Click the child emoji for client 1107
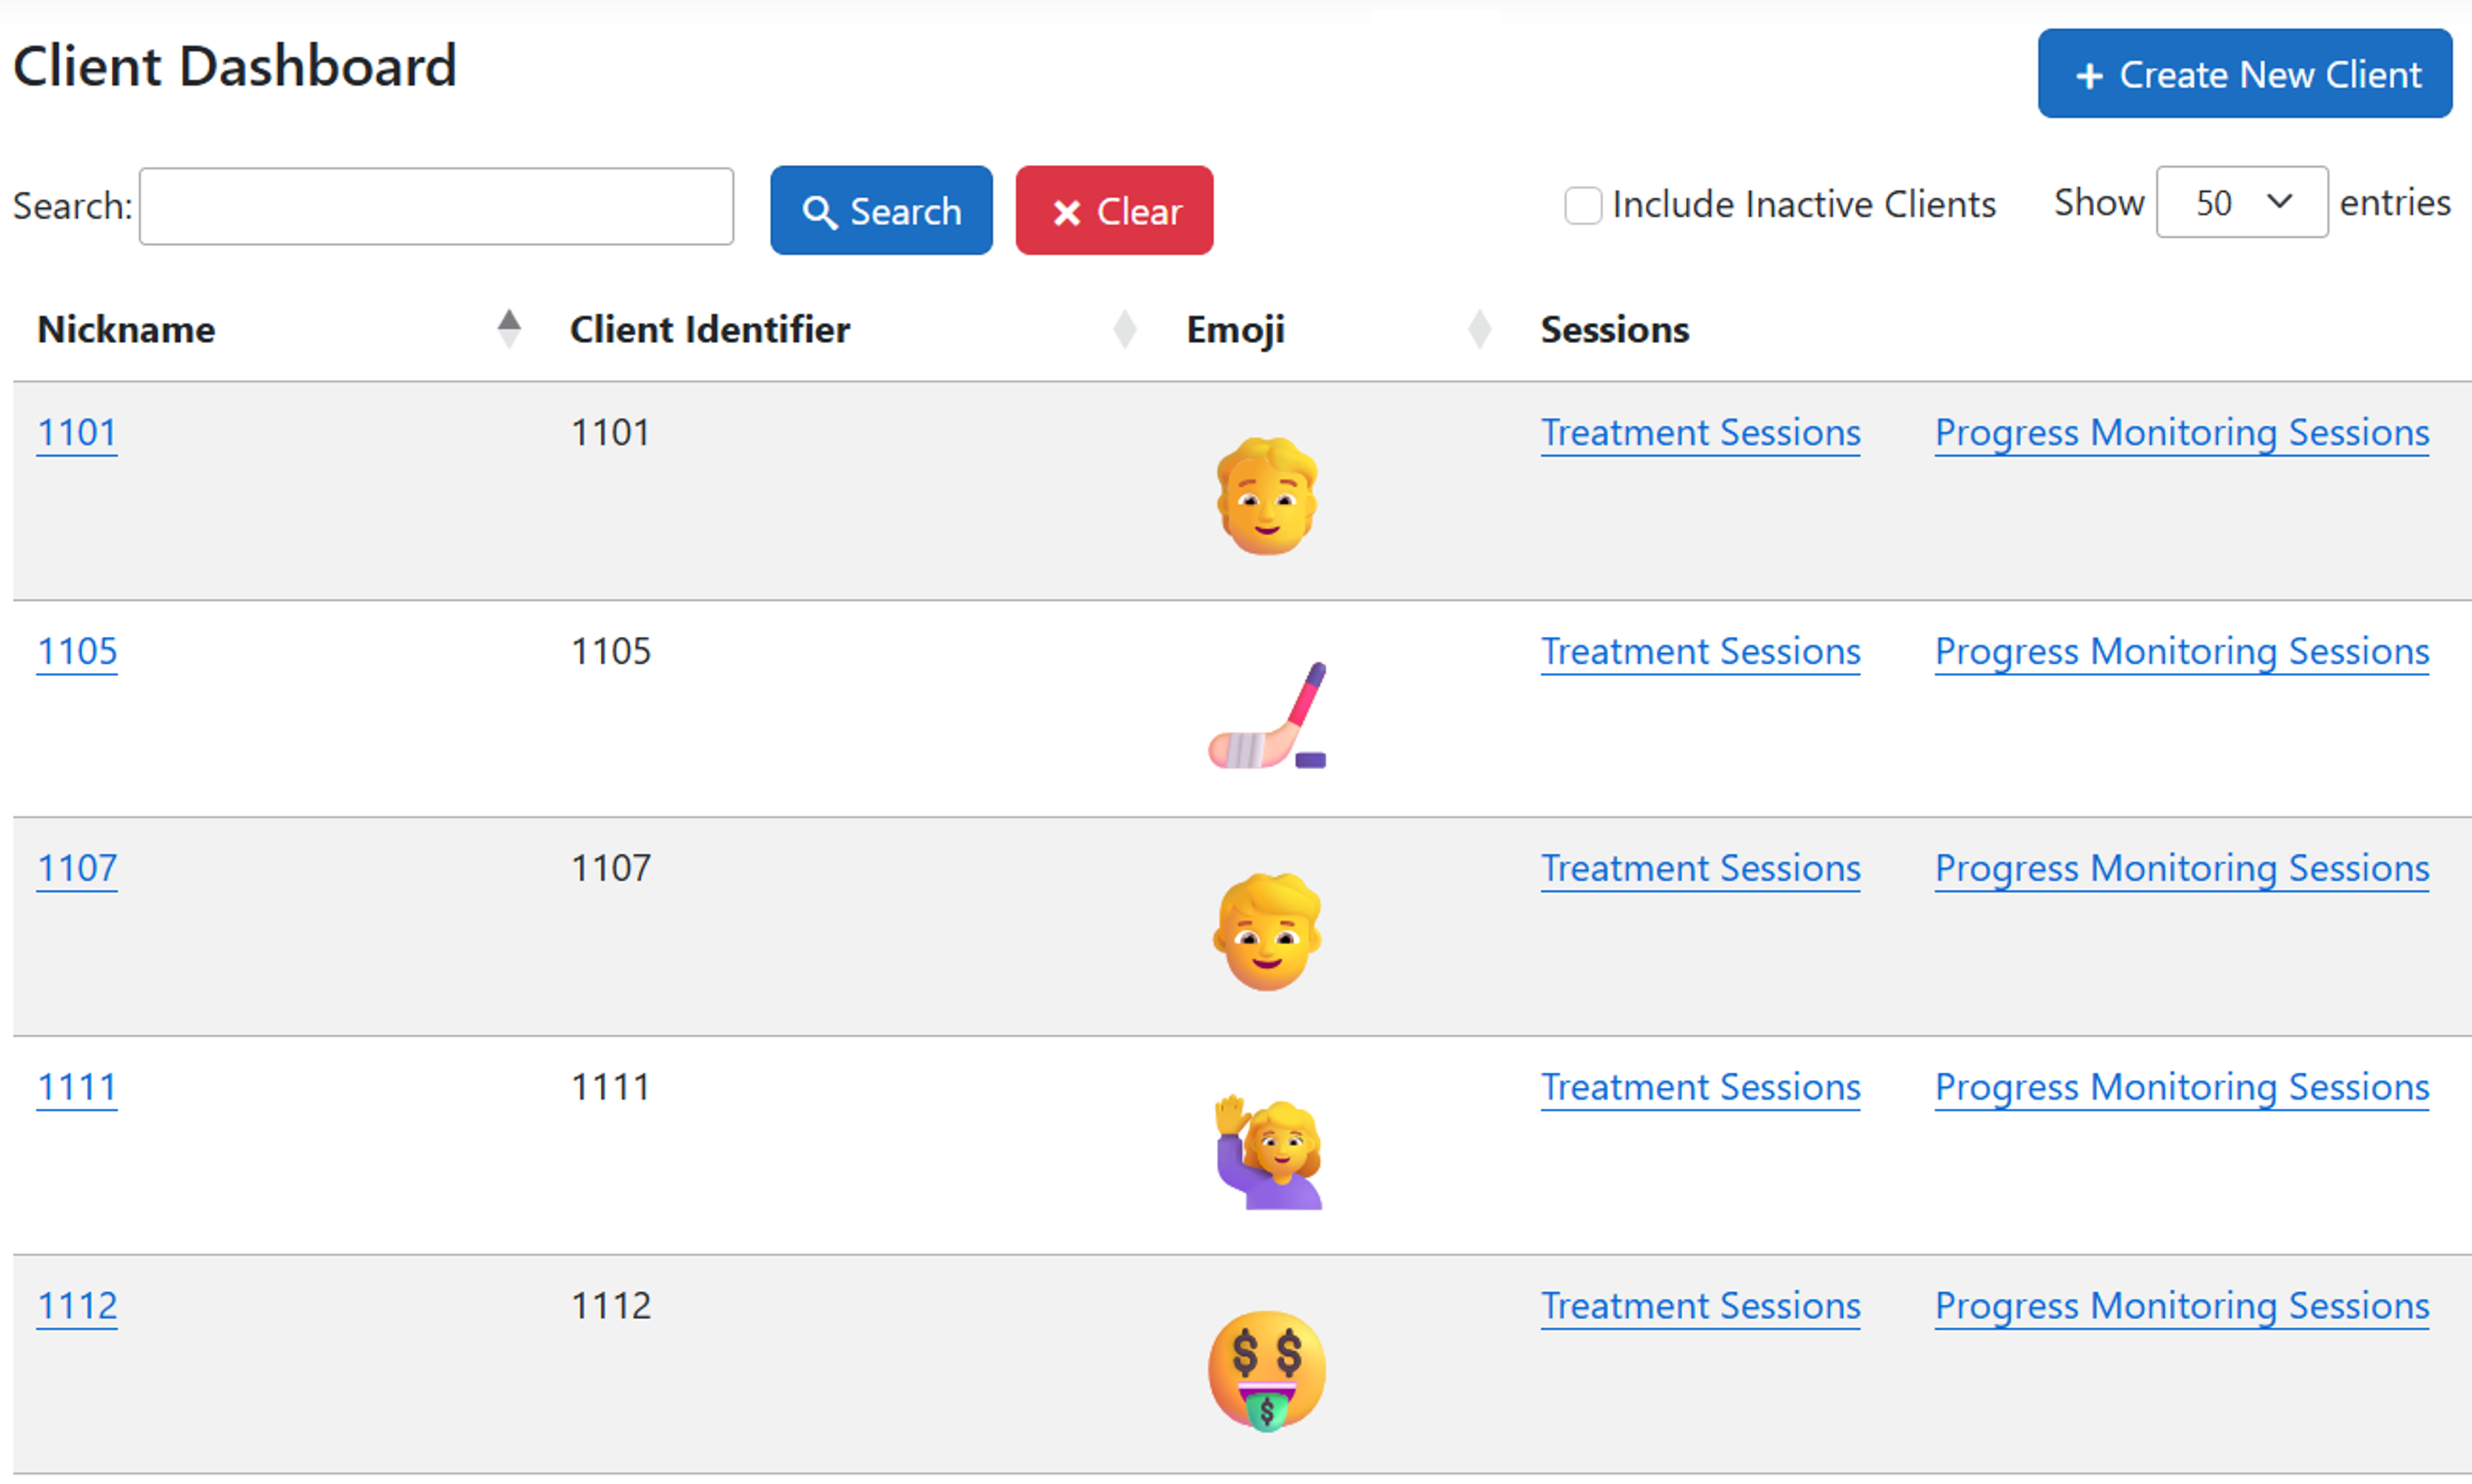Image resolution: width=2472 pixels, height=1484 pixels. pos(1266,930)
